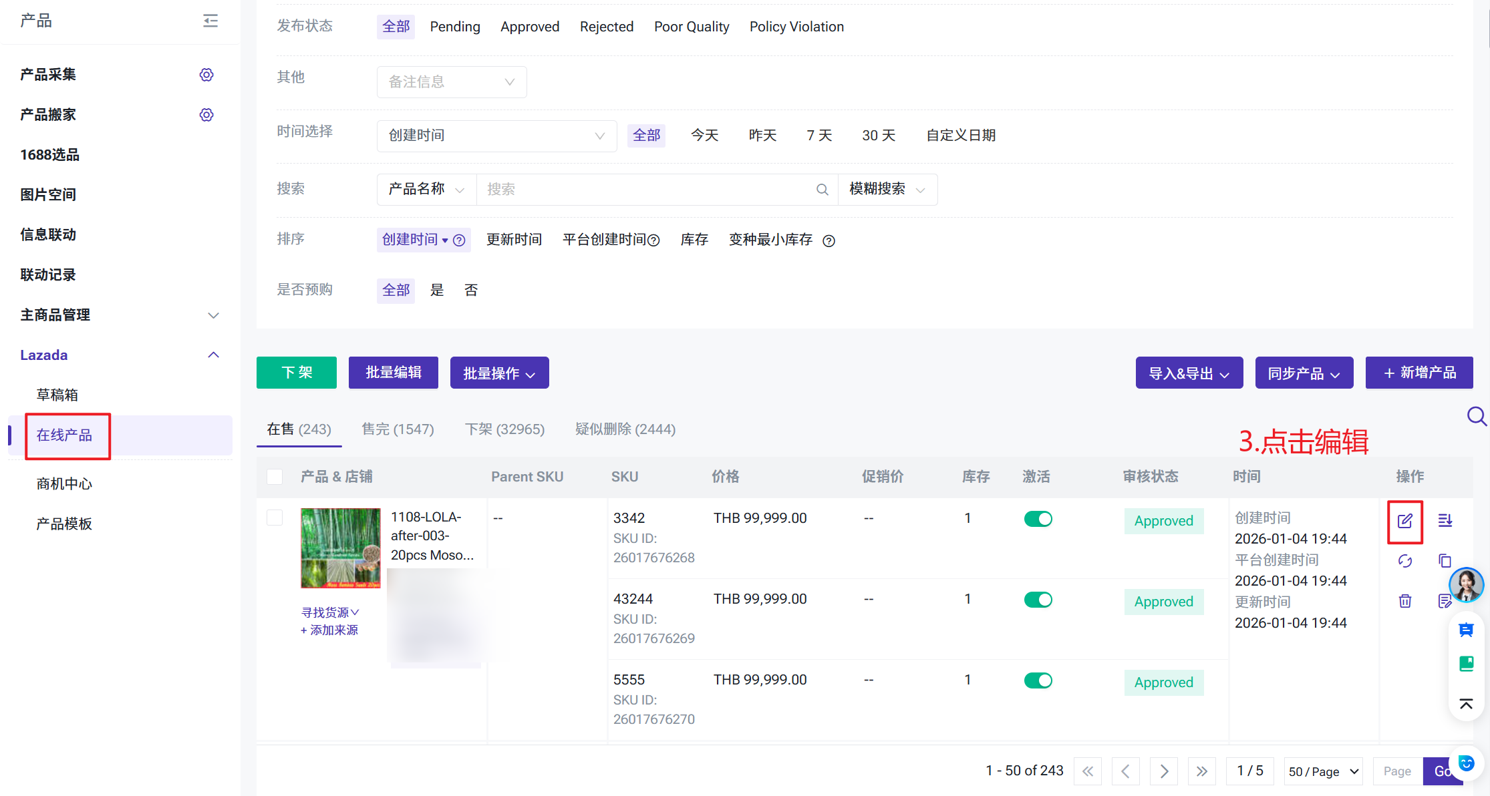Image resolution: width=1490 pixels, height=796 pixels.
Task: Click gear icon beside 产品搬家
Action: pos(206,115)
